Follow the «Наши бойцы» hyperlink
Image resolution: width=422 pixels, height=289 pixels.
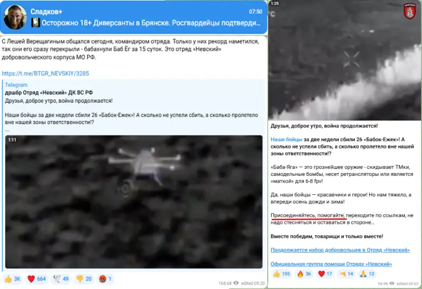pyautogui.click(x=286, y=139)
